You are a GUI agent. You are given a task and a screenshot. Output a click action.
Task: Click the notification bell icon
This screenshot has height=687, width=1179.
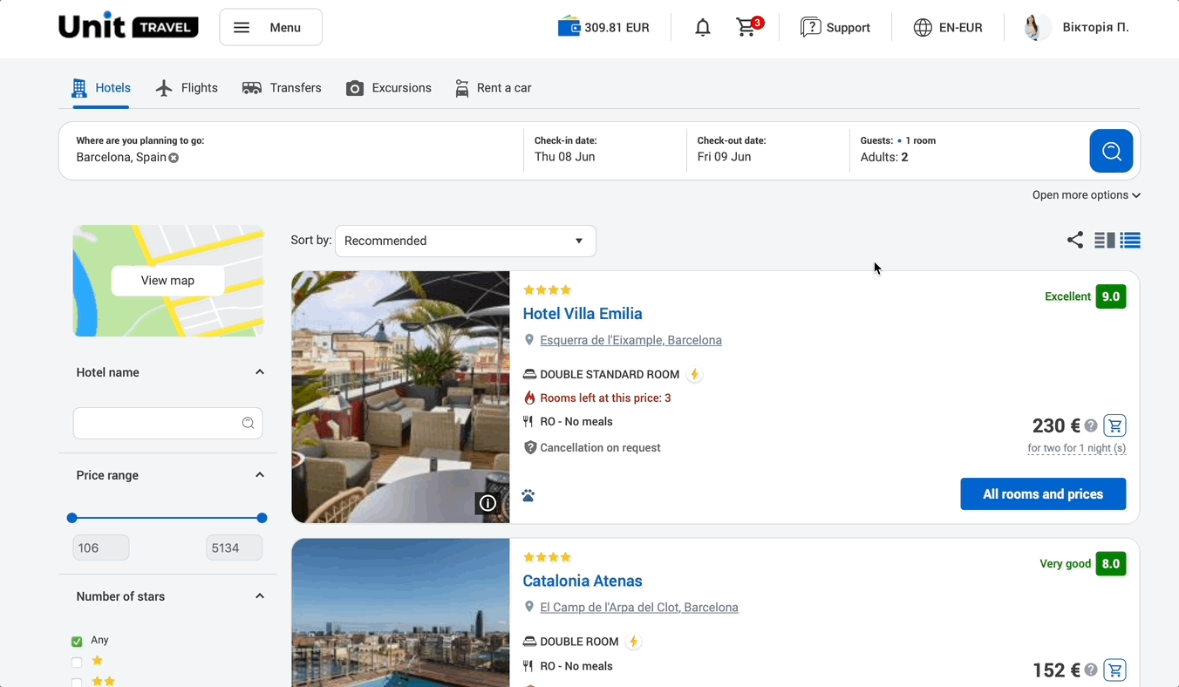[x=702, y=28]
